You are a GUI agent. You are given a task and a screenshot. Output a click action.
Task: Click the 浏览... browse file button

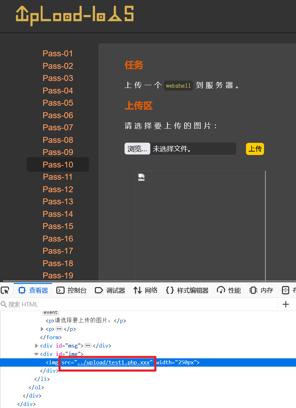tap(137, 149)
